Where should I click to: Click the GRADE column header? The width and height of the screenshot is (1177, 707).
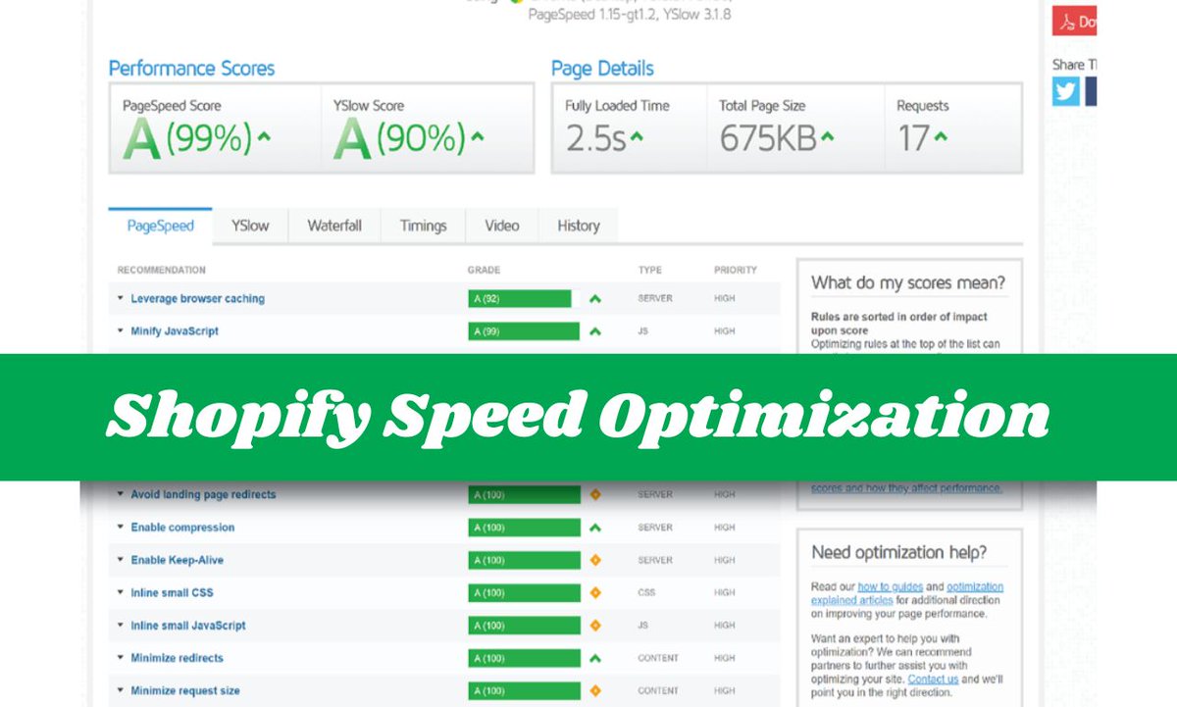point(484,270)
